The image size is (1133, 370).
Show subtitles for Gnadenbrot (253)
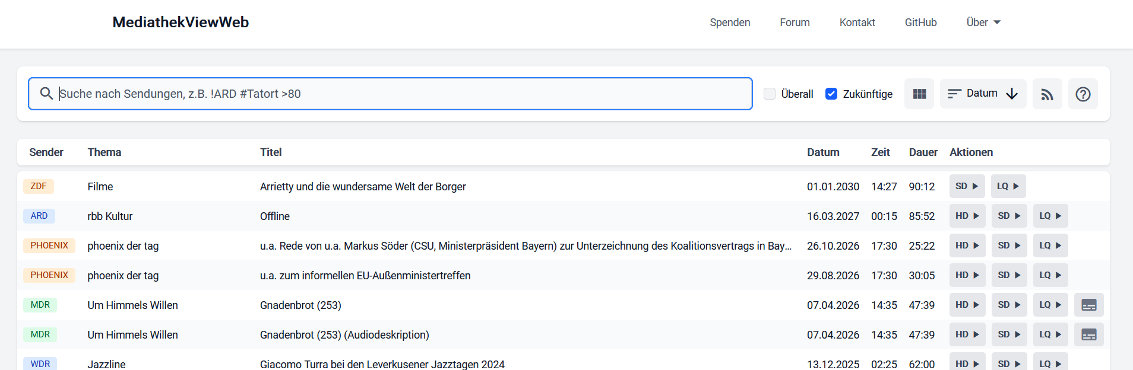tap(1089, 305)
